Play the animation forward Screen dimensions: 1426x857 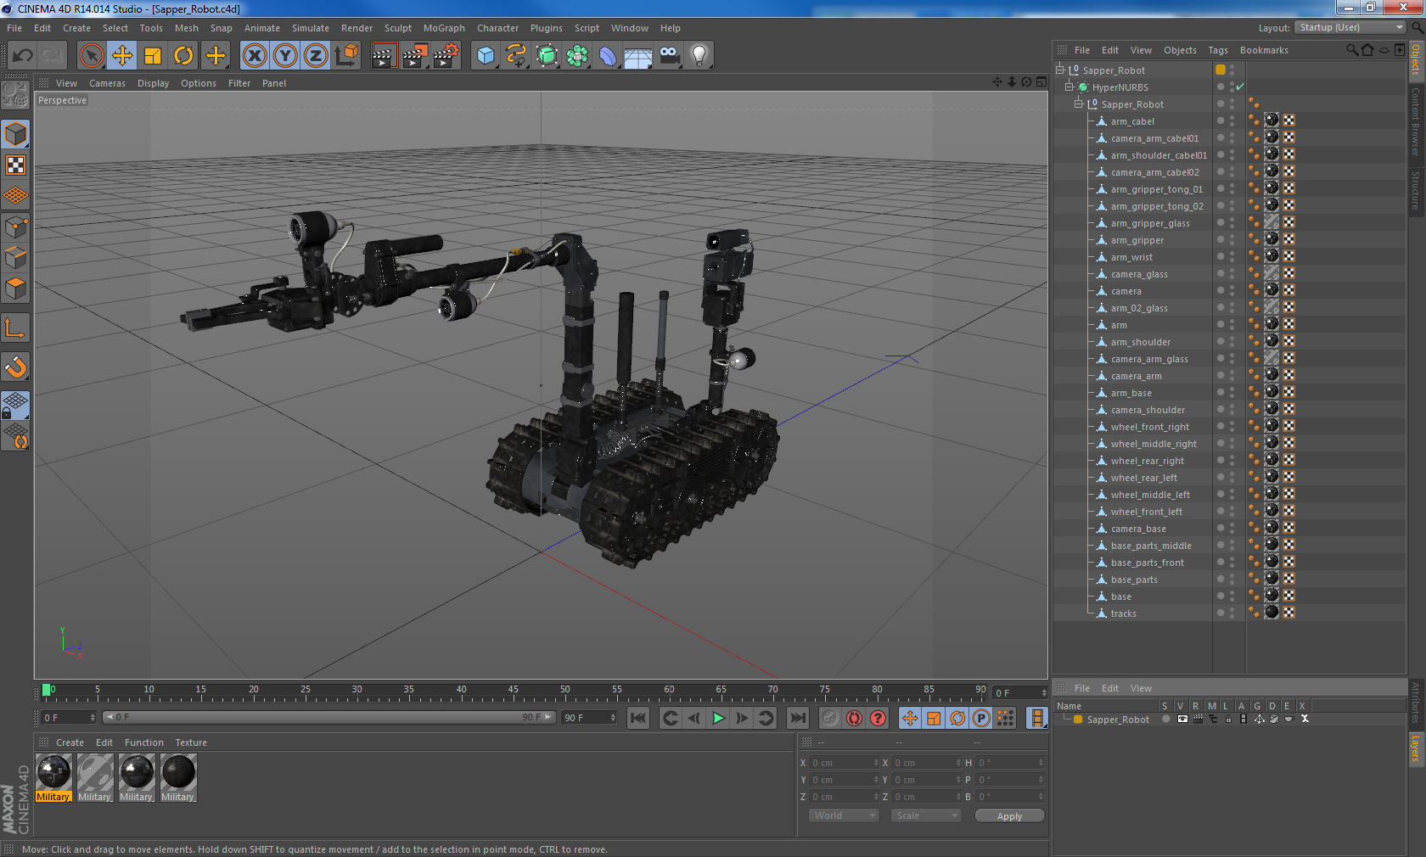pyautogui.click(x=718, y=718)
